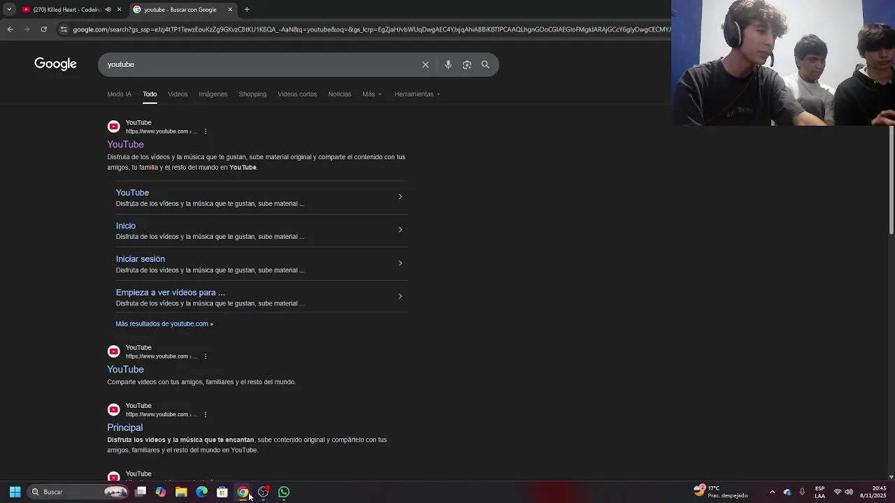Submit search with magnifier icon
The image size is (895, 503).
click(x=485, y=64)
